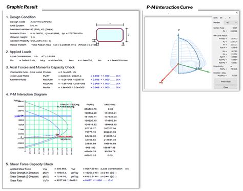The height and width of the screenshot is (191, 243).
Task: Click the P axis label in 3D view
Action: coord(179,30)
